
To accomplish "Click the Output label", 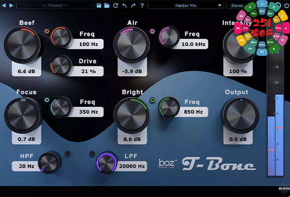I will pyautogui.click(x=236, y=92).
